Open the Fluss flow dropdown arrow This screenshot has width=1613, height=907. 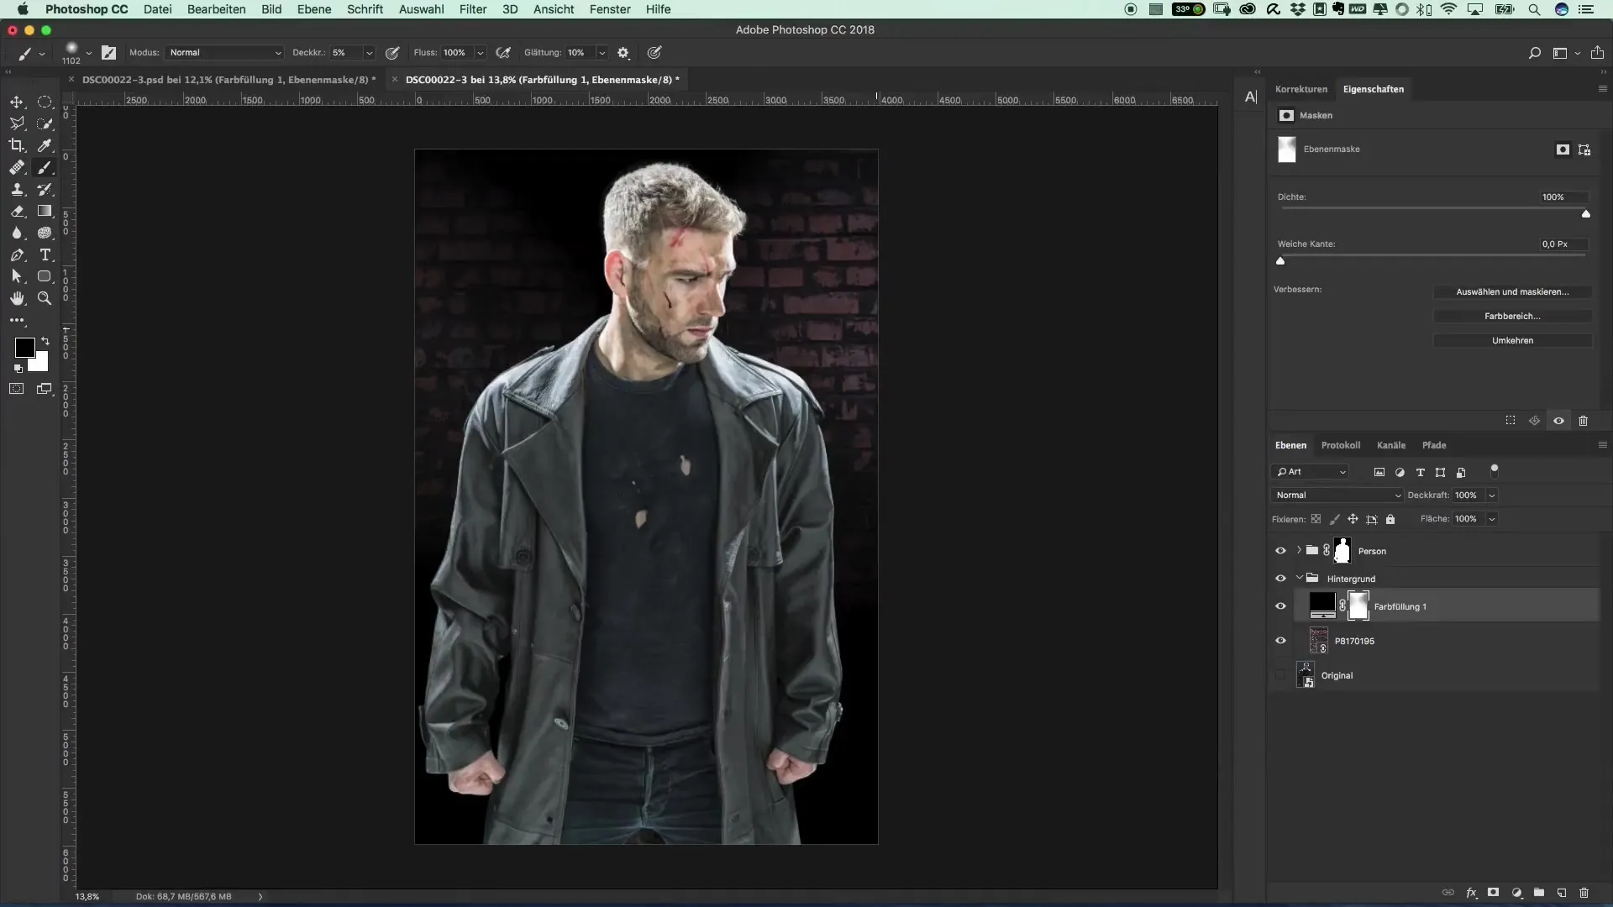[481, 52]
